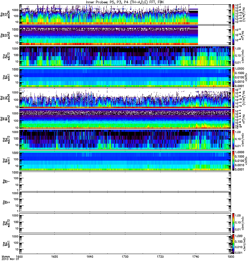Click the 'tha fbk edc12' y-axis label
Viewport: 250px width, 266px height.
point(6,56)
